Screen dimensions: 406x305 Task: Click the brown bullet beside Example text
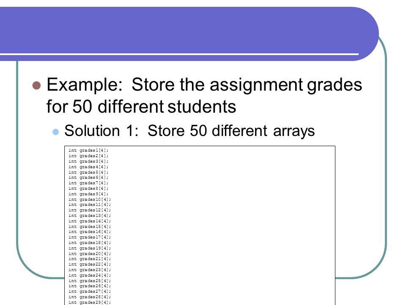point(36,85)
